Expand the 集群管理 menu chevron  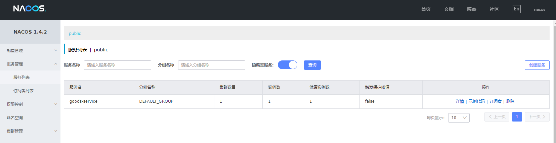[56, 131]
